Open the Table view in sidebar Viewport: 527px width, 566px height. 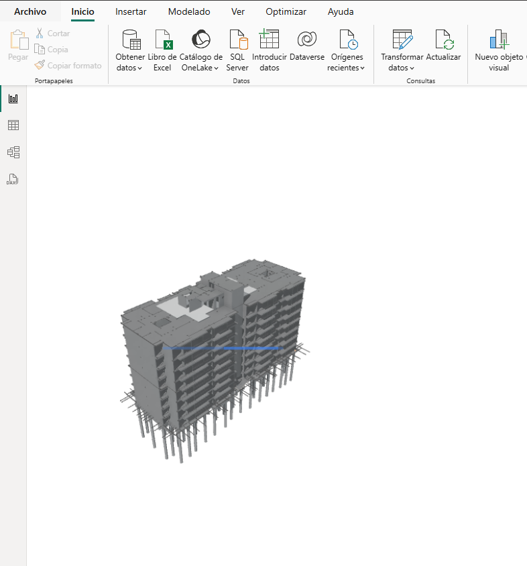pyautogui.click(x=13, y=125)
